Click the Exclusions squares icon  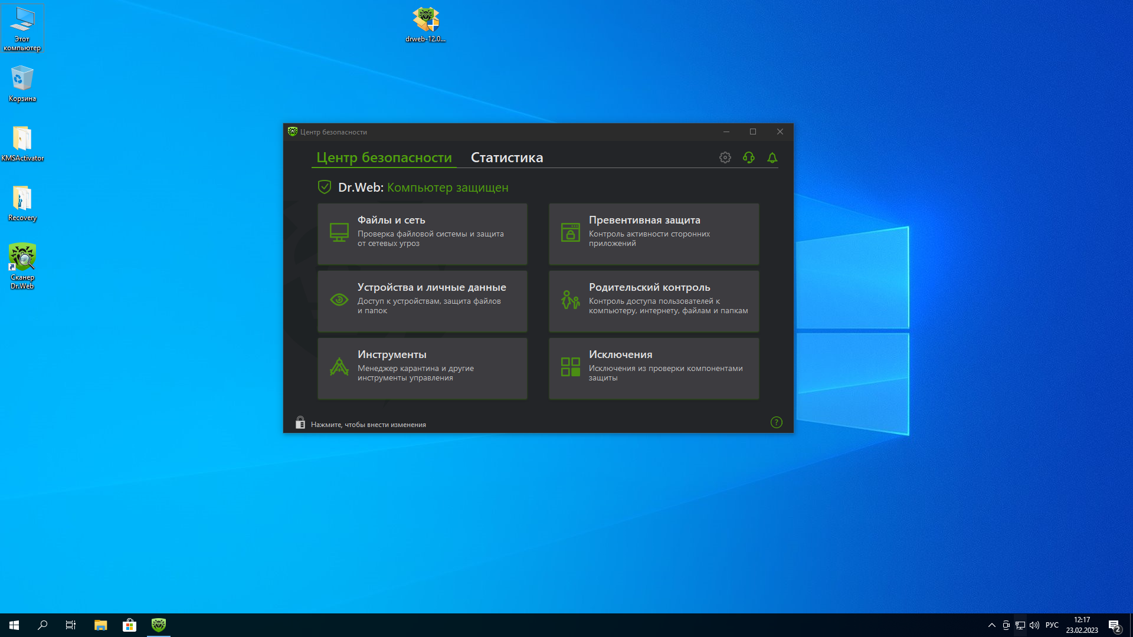click(570, 367)
